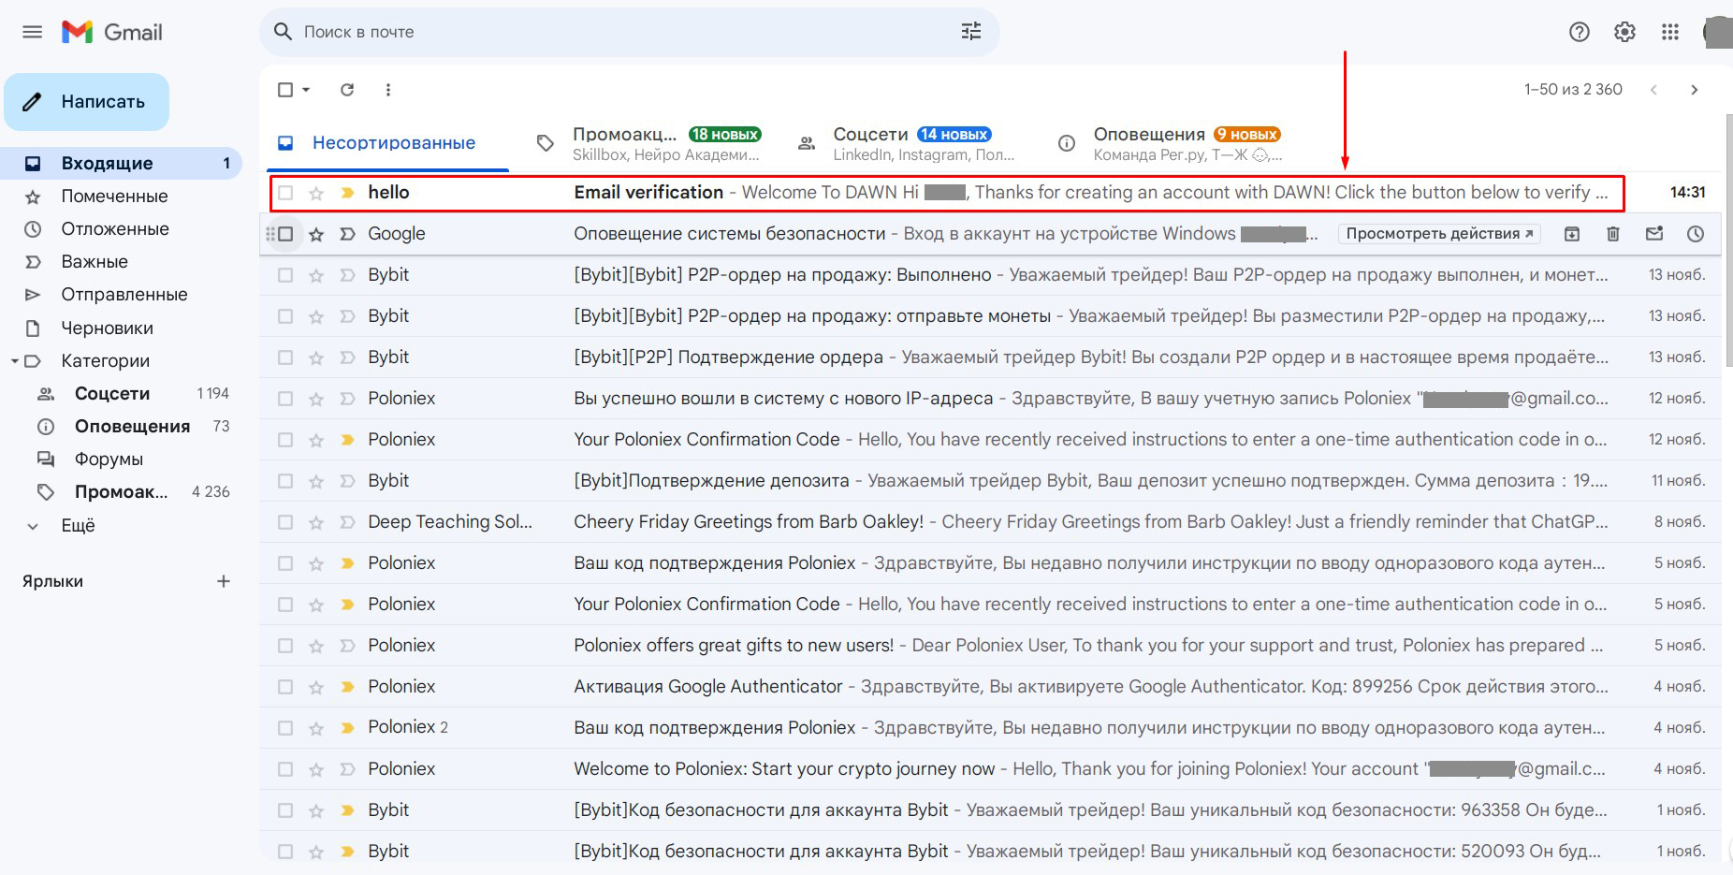Delete the Google security alert email
Viewport: 1733px width, 875px height.
1613,234
